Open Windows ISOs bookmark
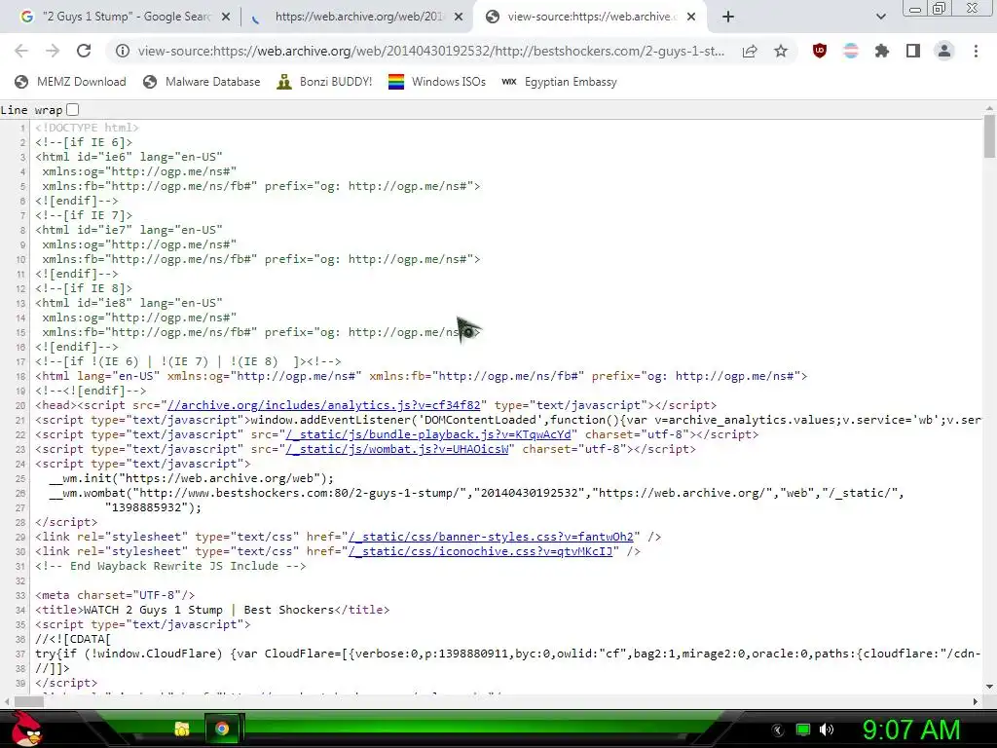997x748 pixels. (437, 82)
